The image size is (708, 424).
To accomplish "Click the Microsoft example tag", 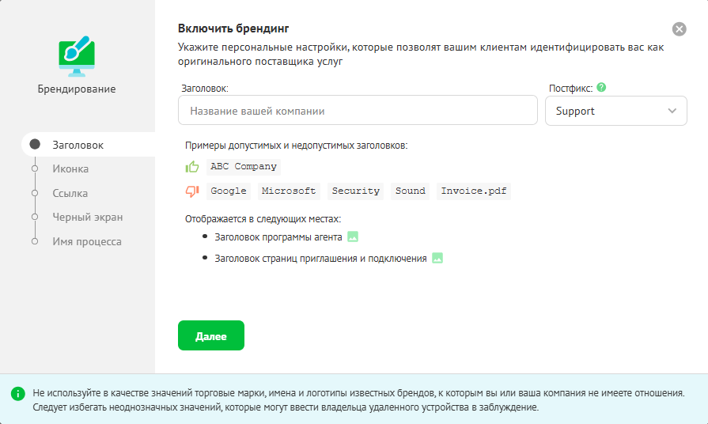I will [x=289, y=191].
